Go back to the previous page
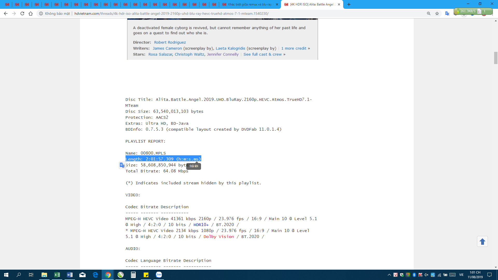 (x=6, y=13)
